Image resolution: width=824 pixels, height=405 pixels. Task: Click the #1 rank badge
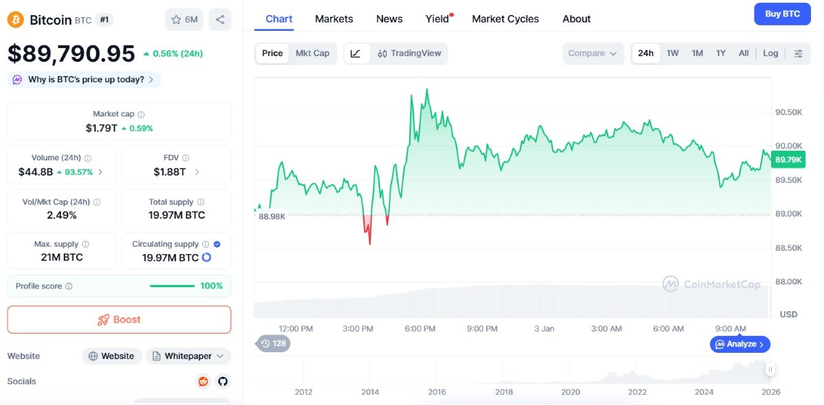104,20
